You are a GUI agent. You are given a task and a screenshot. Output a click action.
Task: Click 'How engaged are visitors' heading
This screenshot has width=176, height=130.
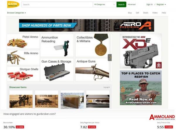[30, 114]
